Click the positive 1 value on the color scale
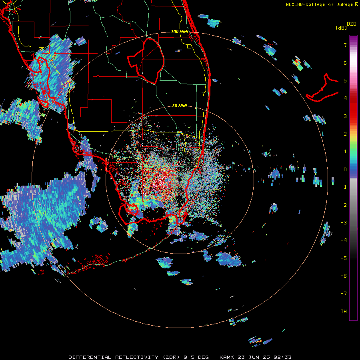Viewport: 360px width, 360px height. coord(345,152)
